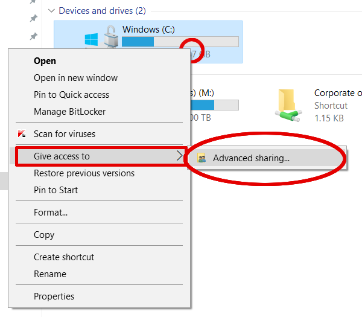This screenshot has width=362, height=317.
Task: Collapse the Devices and drives group chevron
Action: [52, 11]
